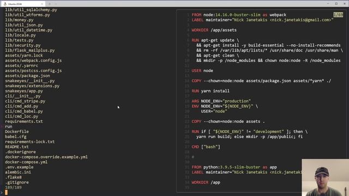Click the Tux penguin icon in the tab
This screenshot has height=196, width=349.
[5, 4]
